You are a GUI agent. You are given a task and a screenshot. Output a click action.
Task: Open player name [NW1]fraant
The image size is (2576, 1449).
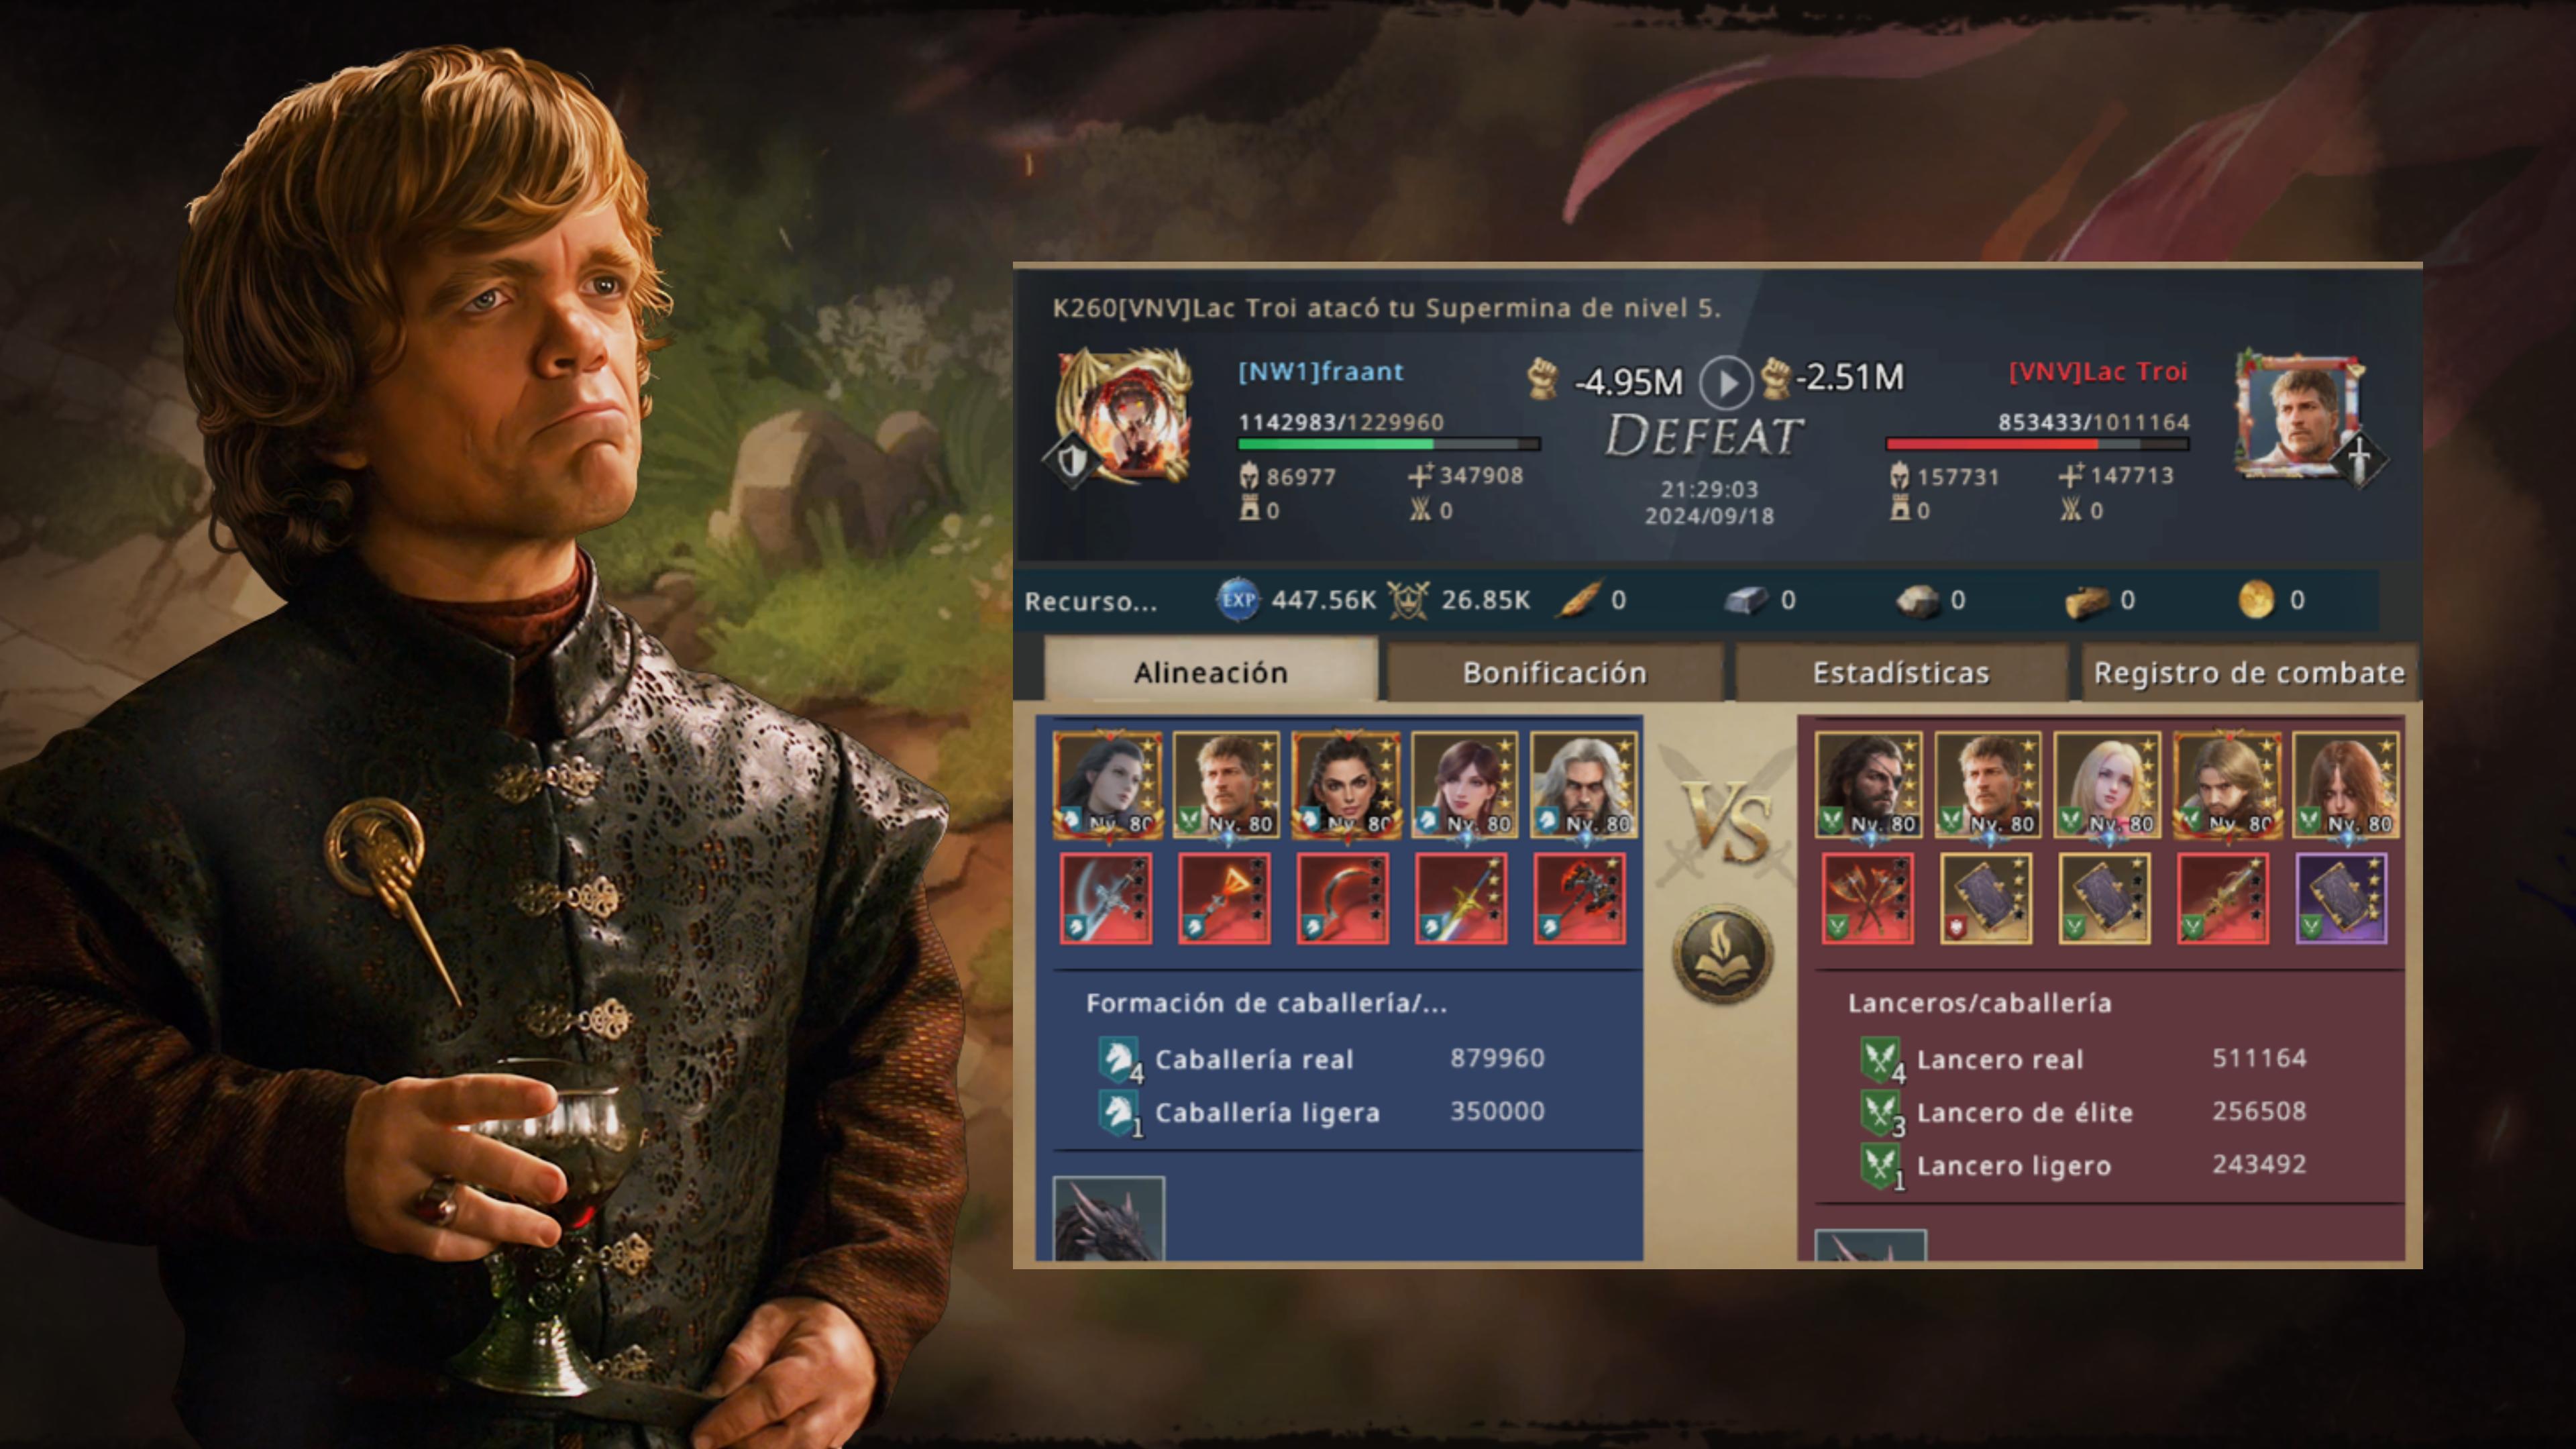pyautogui.click(x=1320, y=372)
